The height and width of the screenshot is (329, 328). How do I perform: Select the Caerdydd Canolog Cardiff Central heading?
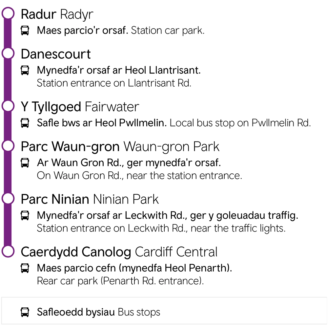pyautogui.click(x=119, y=252)
